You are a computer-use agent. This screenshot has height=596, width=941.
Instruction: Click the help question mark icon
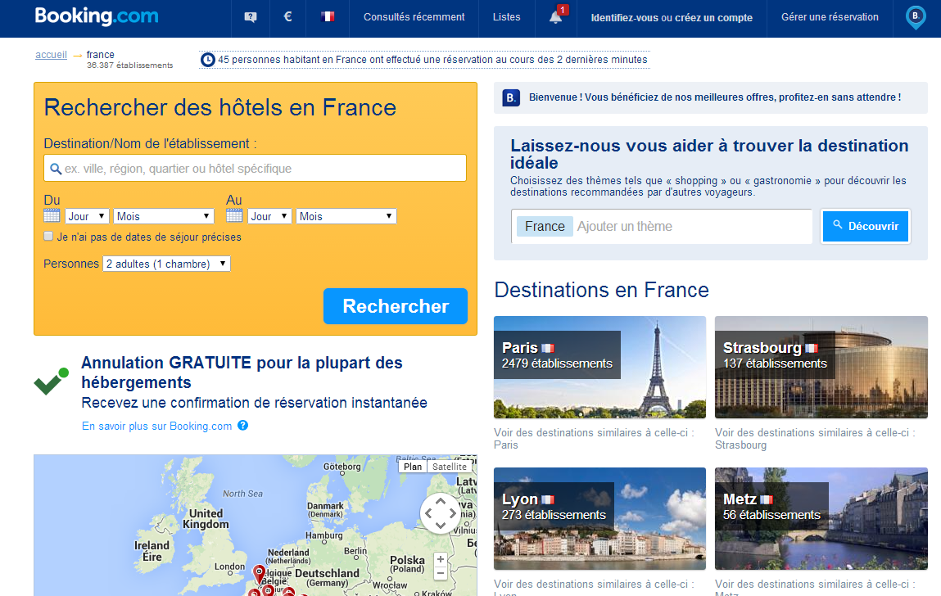(243, 426)
